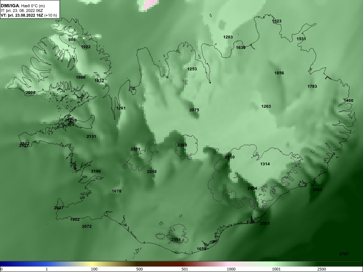Select the 2075 value in central Iceland

click(x=194, y=110)
